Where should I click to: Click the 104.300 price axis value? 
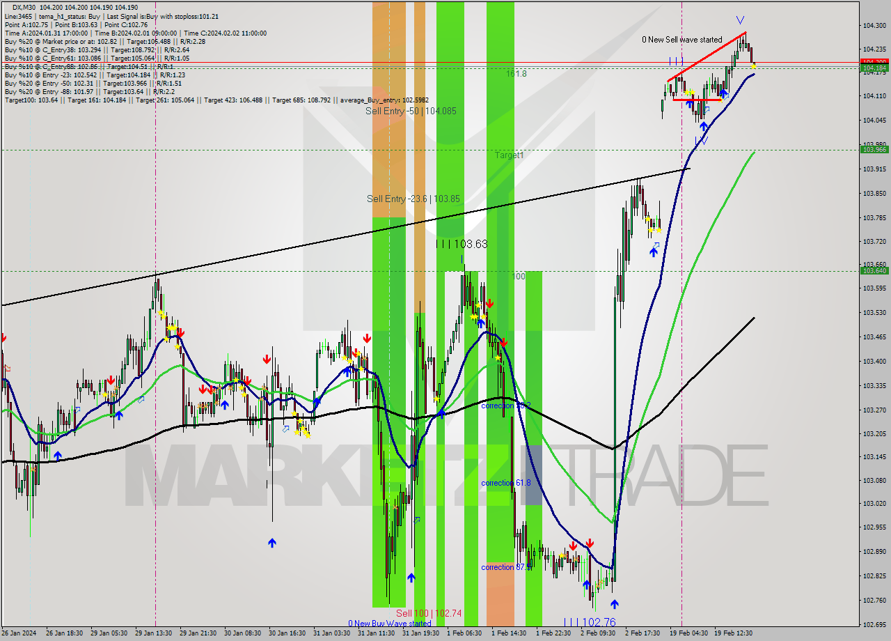coord(874,26)
